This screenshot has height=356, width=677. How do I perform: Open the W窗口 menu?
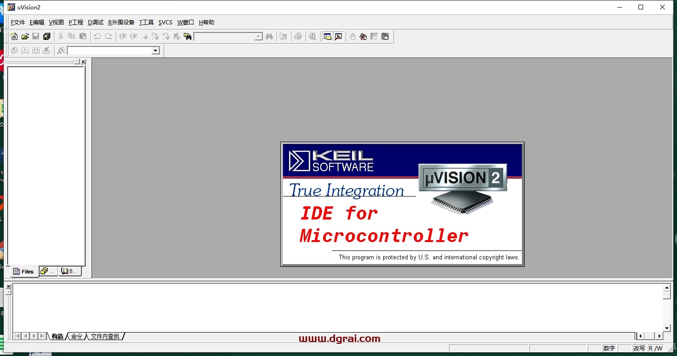click(x=186, y=23)
